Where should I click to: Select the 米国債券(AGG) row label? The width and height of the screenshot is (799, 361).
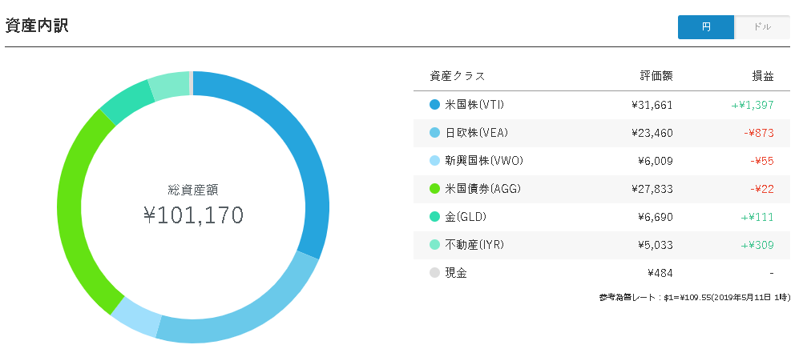pos(482,189)
